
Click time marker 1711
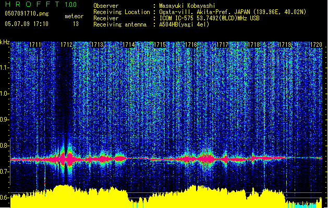35,45
